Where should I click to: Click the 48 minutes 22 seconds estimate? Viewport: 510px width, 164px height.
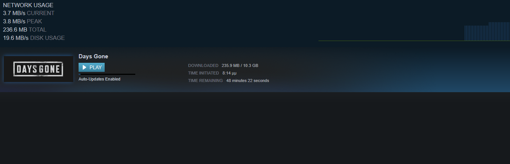(x=248, y=80)
